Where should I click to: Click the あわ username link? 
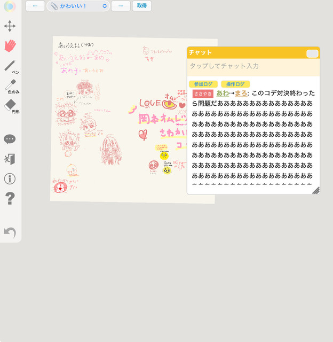pos(222,93)
